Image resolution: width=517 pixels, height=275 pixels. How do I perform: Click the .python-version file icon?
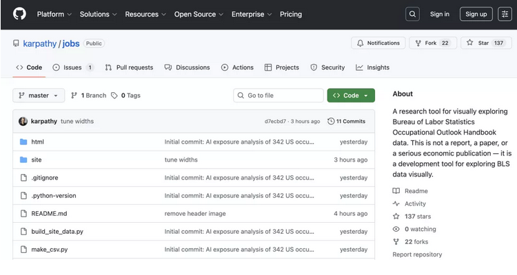[23, 195]
